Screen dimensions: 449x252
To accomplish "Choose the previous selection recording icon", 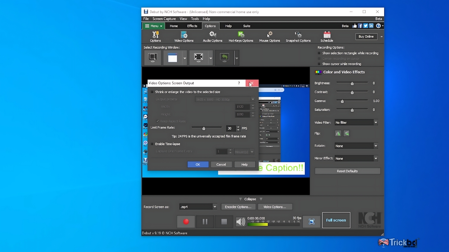I will click(224, 58).
